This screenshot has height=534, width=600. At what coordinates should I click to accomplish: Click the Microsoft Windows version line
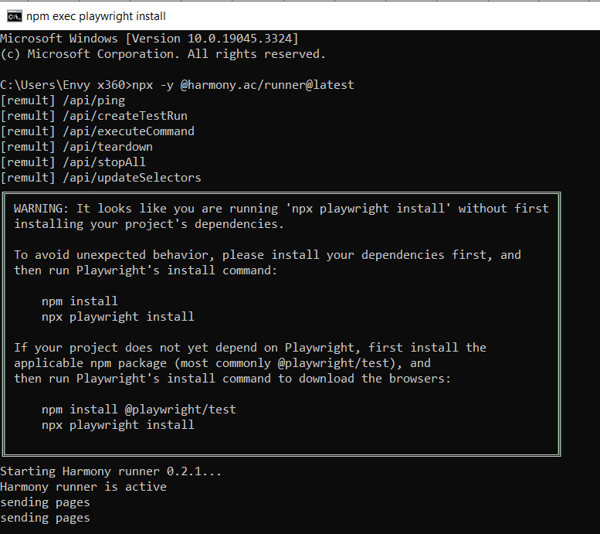pyautogui.click(x=149, y=39)
